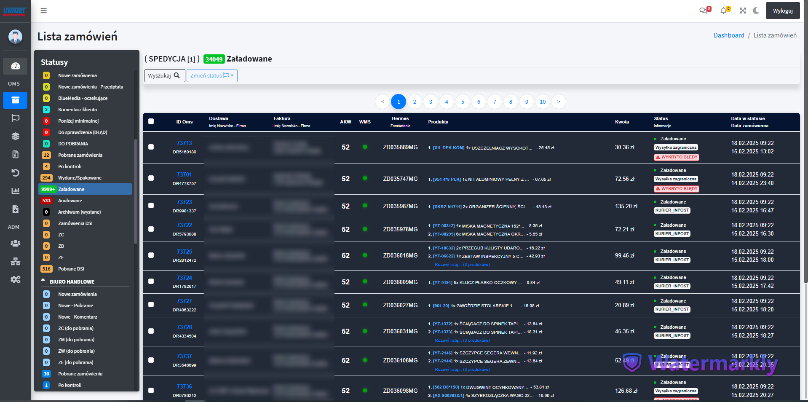Expand product list for order 73728
Image resolution: width=808 pixels, height=402 pixels.
coord(462,340)
